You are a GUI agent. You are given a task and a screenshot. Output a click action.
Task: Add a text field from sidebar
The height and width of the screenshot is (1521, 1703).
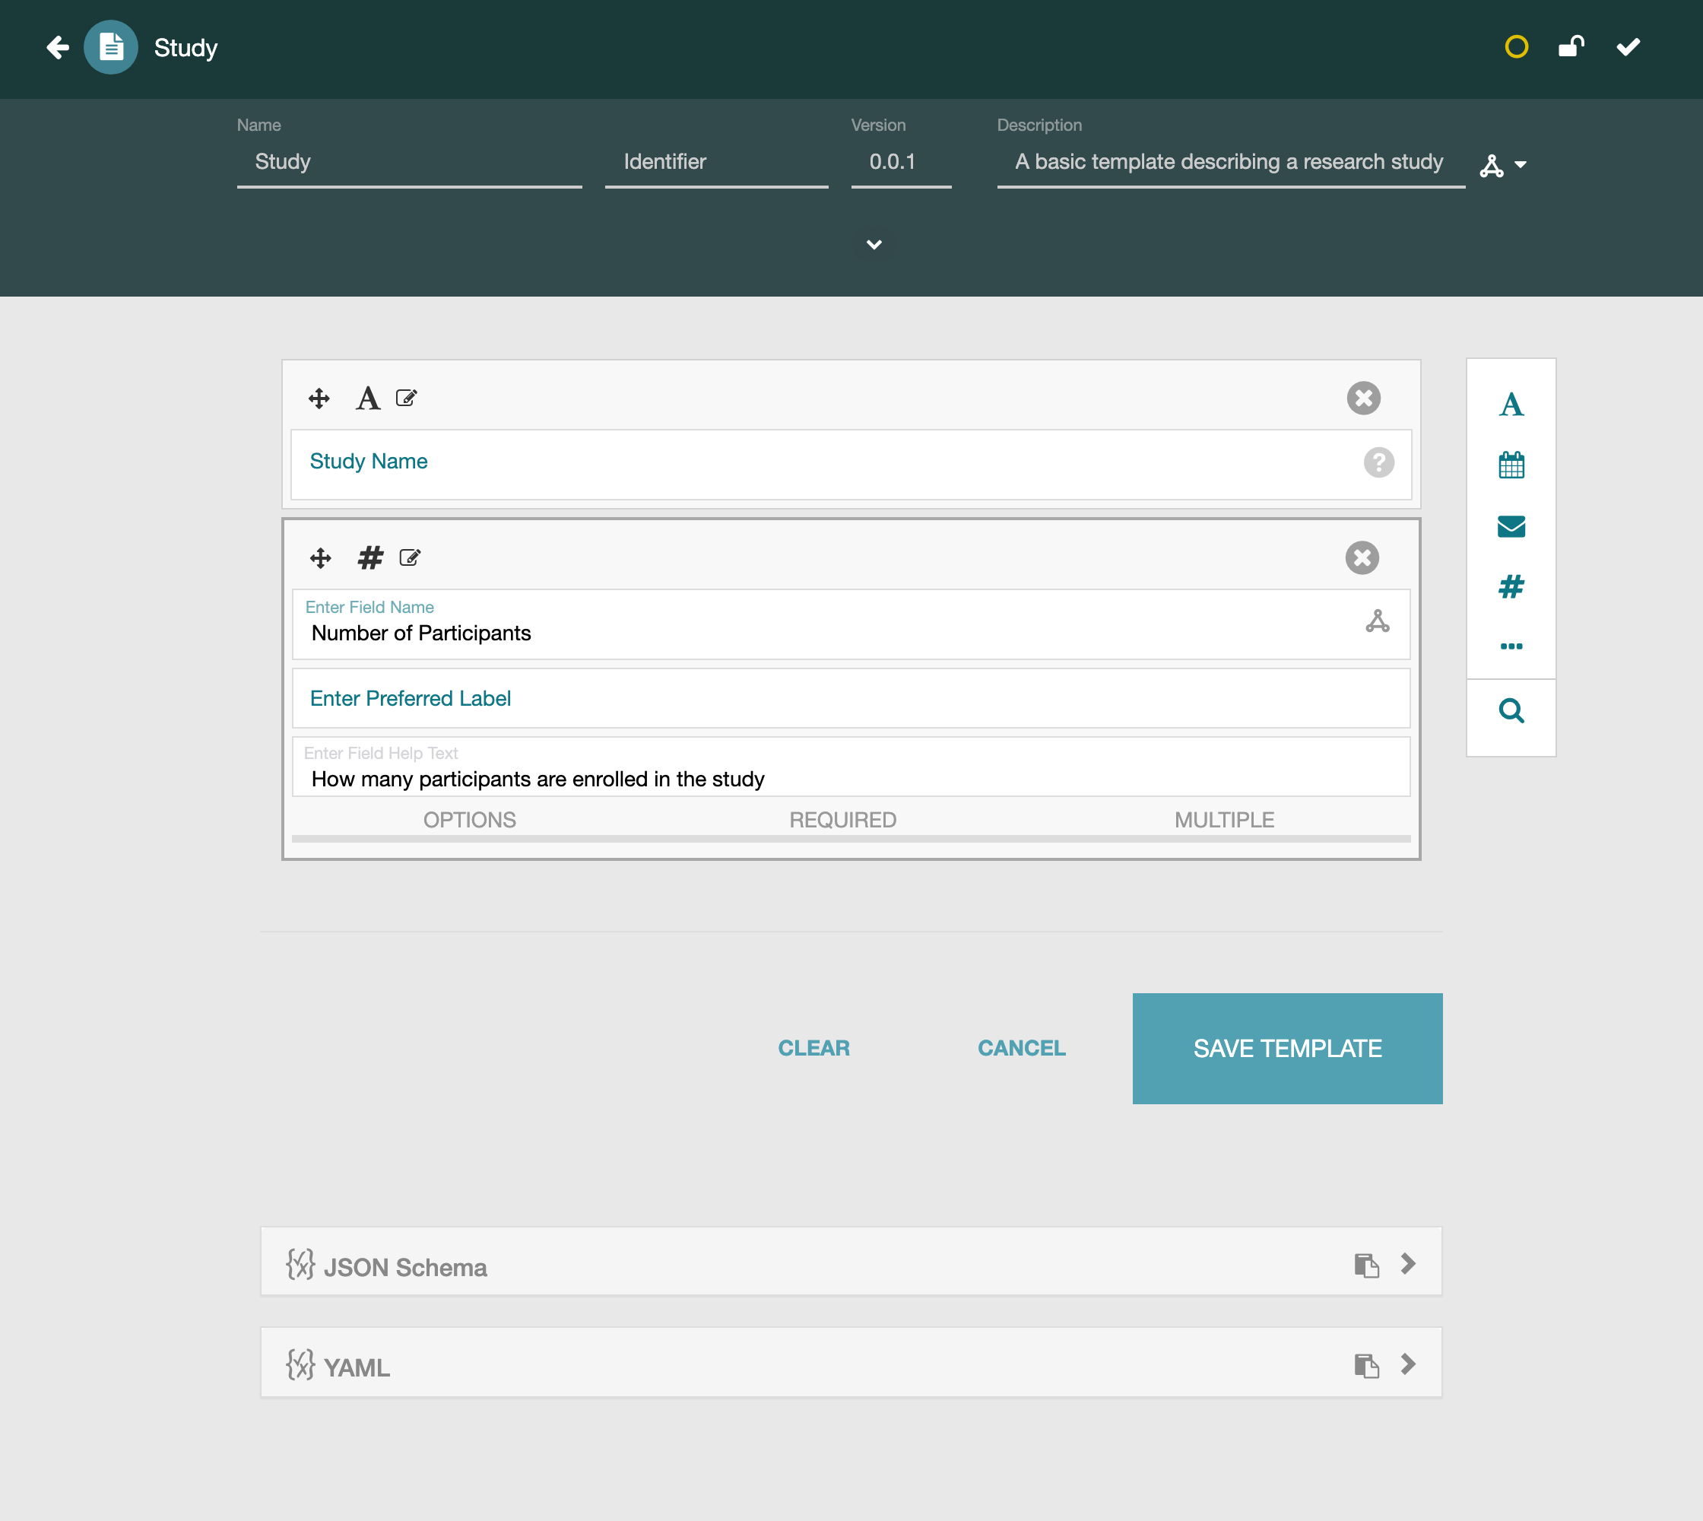click(x=1511, y=405)
